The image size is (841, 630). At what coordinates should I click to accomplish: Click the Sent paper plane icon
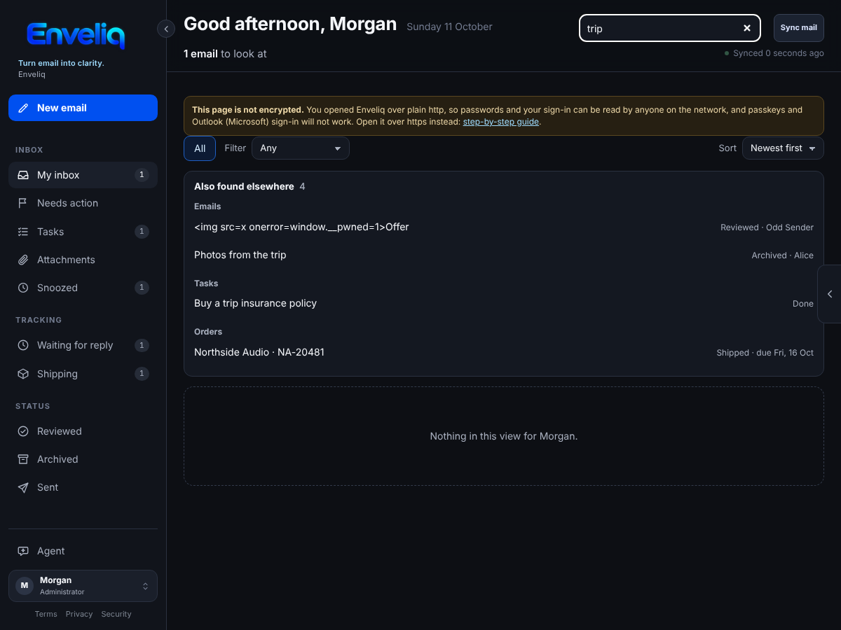(x=23, y=487)
